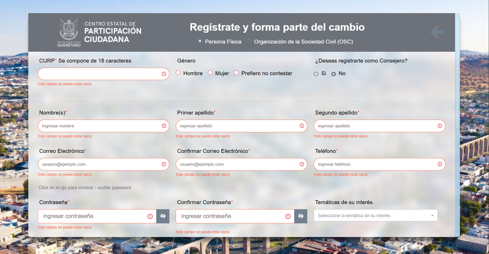The image size is (489, 254).
Task: Open the Temáticas de su interés dropdown
Action: coord(376,215)
